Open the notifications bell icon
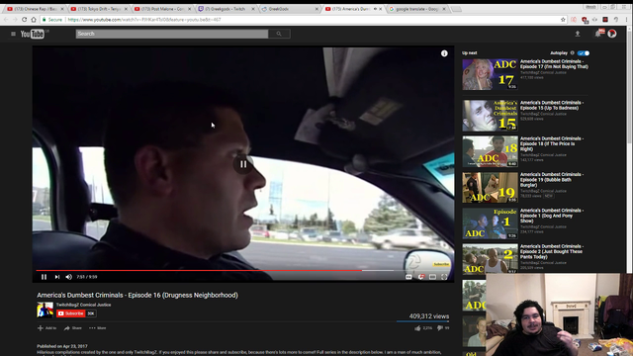This screenshot has height=356, width=633. (598, 34)
